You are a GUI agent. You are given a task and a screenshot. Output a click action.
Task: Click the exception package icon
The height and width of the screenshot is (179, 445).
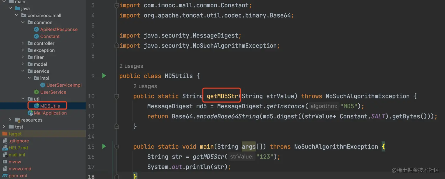(x=30, y=50)
